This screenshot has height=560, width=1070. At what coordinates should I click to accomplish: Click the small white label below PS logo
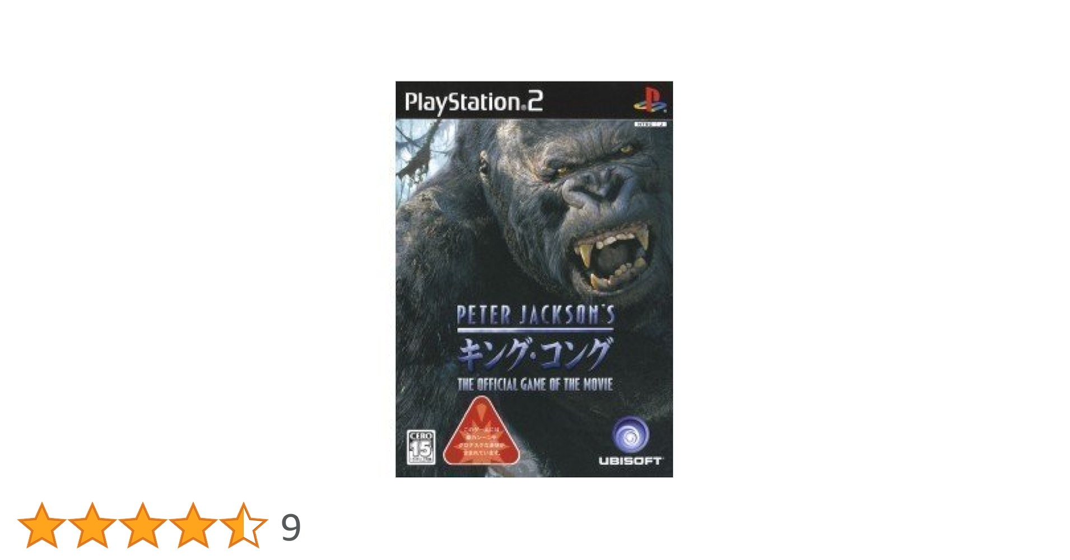pos(650,124)
